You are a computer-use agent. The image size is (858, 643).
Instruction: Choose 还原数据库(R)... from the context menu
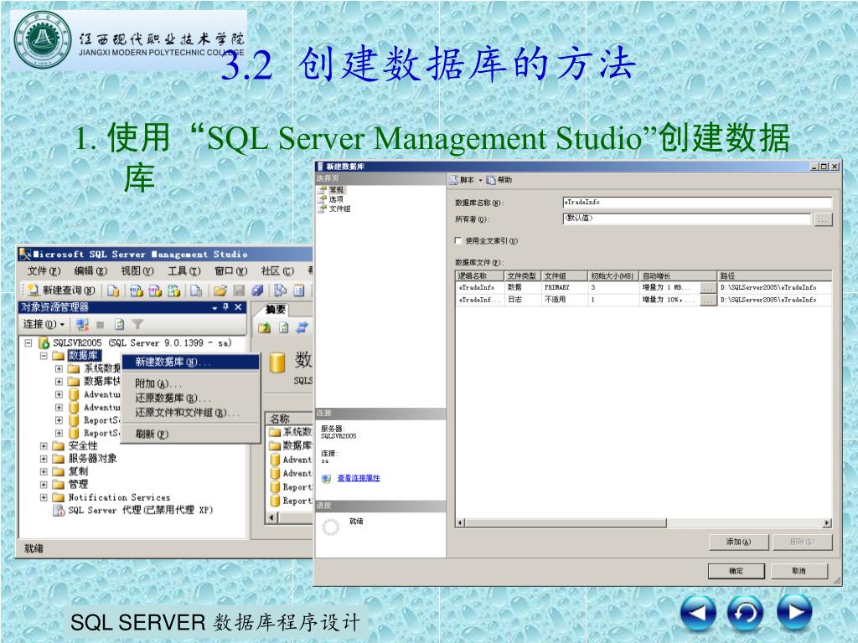190,398
